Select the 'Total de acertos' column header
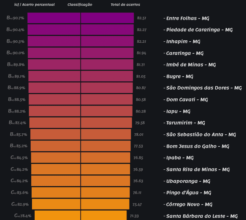Viewport: 246px width, 220px height. pos(125,5)
